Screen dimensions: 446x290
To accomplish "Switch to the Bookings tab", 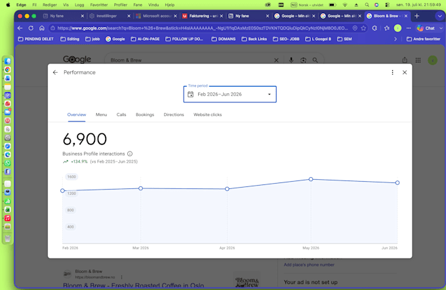I will click(x=145, y=115).
